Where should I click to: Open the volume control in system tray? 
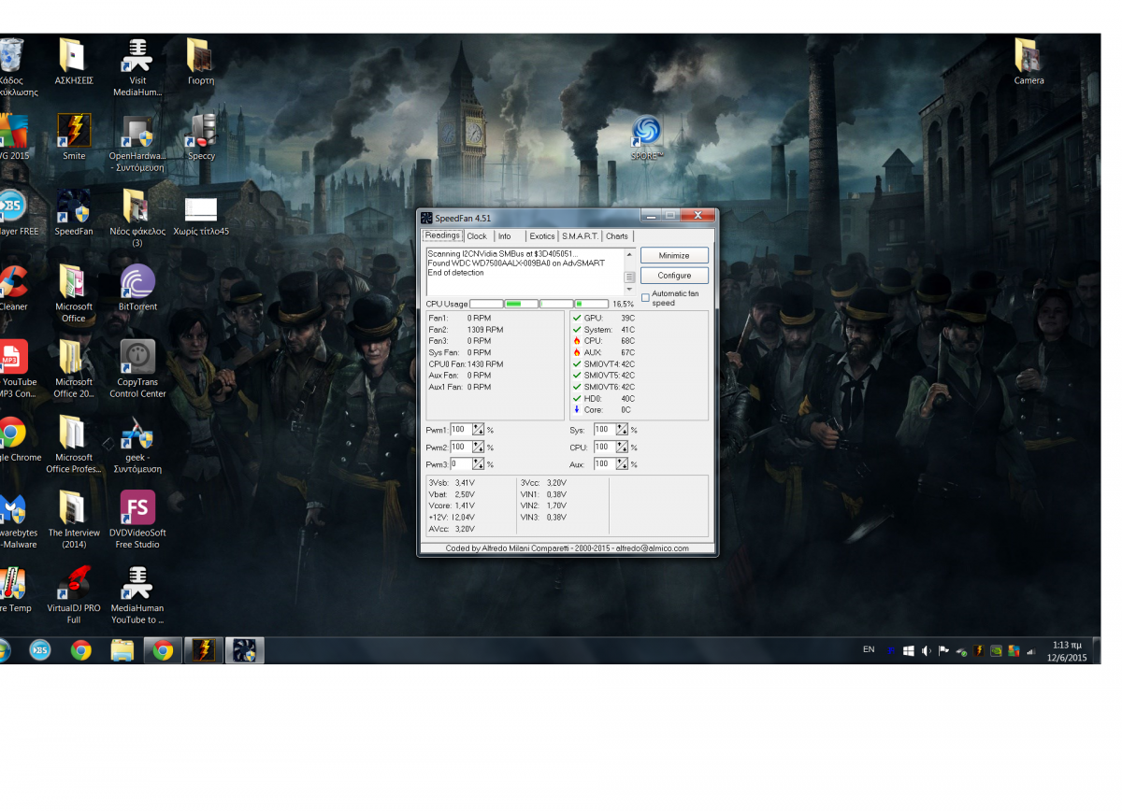[x=926, y=650]
